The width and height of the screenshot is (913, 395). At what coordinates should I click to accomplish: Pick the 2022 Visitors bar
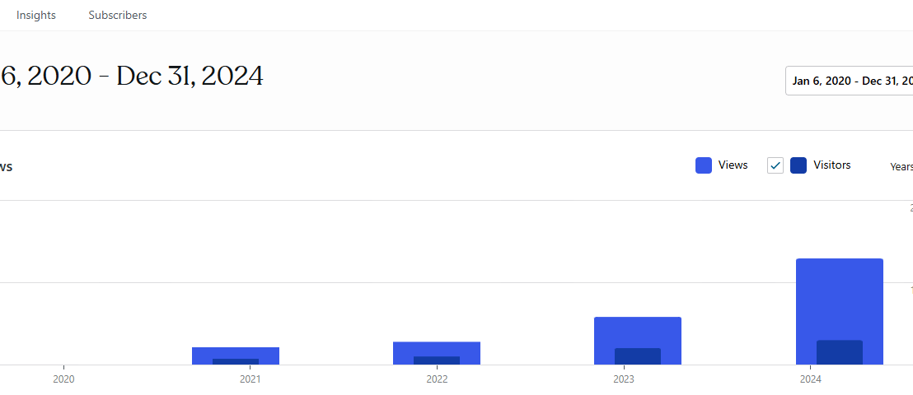(436, 360)
